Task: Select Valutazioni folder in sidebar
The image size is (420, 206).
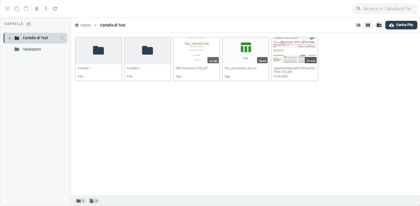Action: coord(32,49)
